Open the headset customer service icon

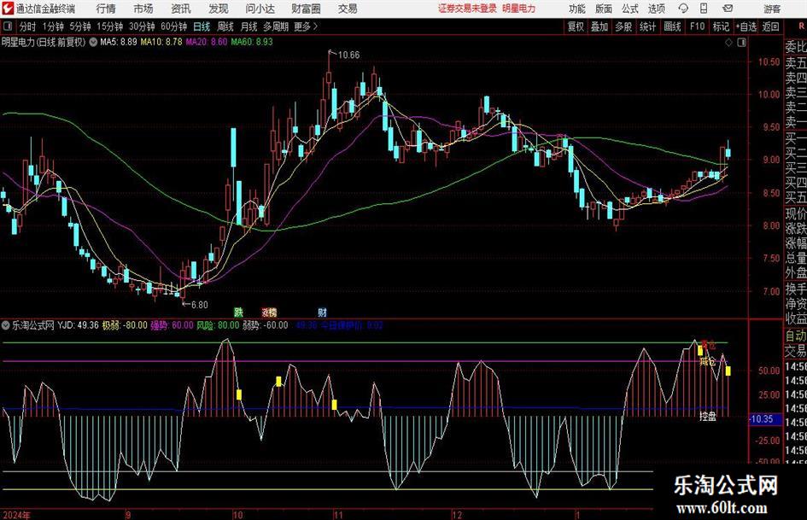(683, 9)
